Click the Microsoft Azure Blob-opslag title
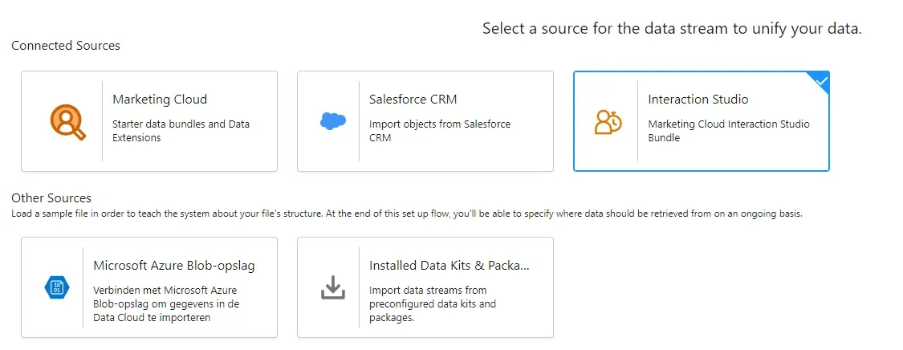903x350 pixels. coord(174,265)
